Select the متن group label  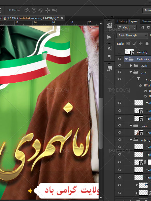coord(144,72)
